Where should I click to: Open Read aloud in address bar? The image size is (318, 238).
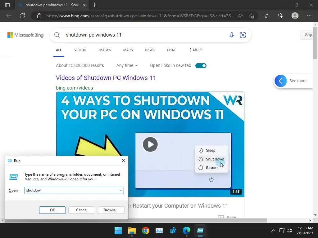click(240, 16)
